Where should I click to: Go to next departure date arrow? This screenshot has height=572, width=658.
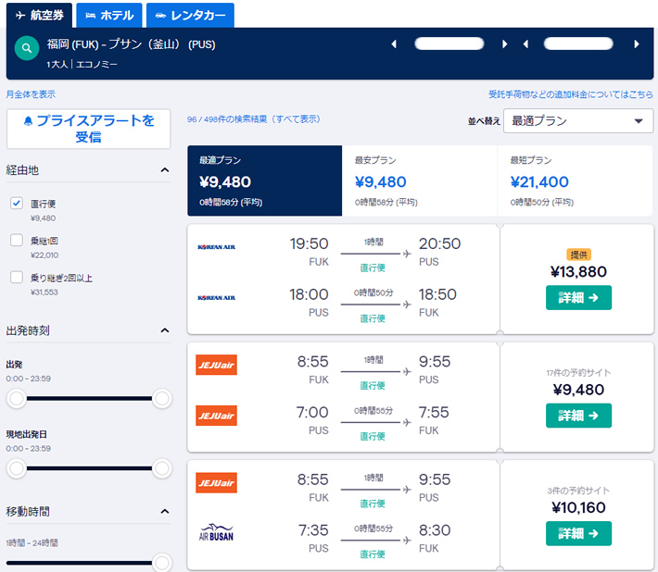505,44
